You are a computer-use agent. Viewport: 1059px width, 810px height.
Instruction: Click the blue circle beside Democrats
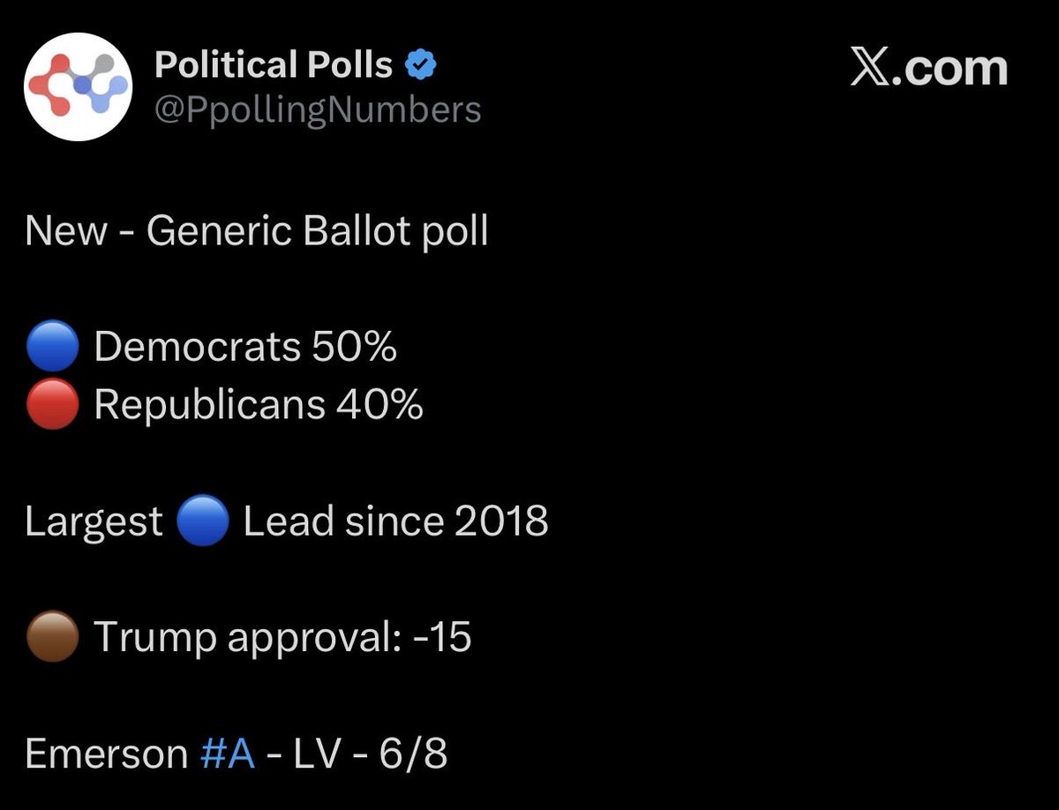54,347
